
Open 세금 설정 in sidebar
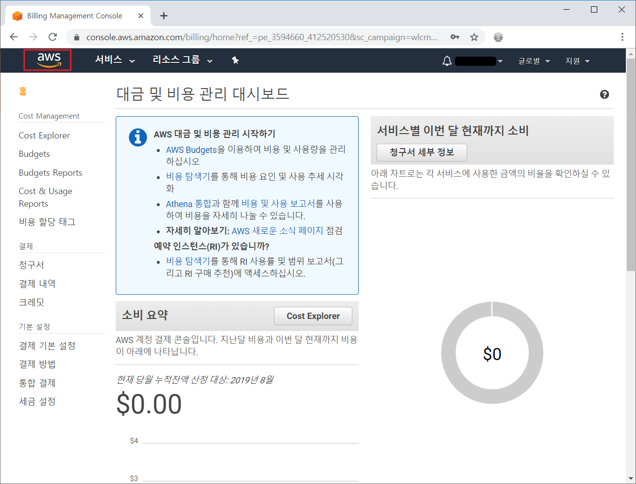37,401
